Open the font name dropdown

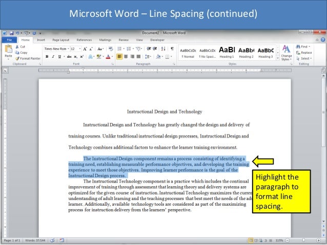point(68,49)
